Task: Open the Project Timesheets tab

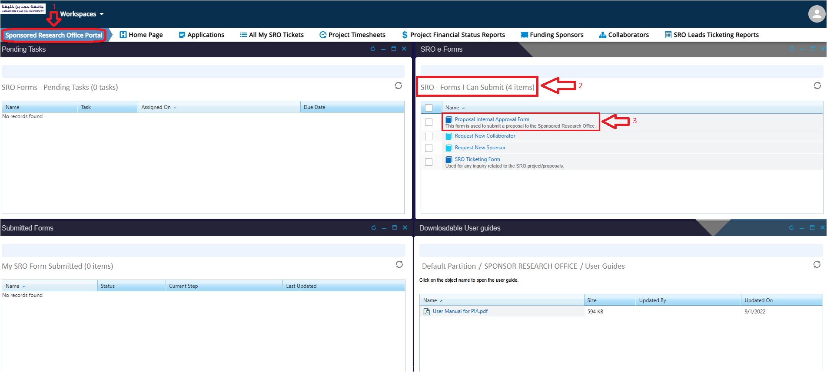Action: (x=352, y=35)
